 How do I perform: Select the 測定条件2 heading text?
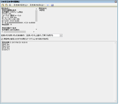click(43, 8)
